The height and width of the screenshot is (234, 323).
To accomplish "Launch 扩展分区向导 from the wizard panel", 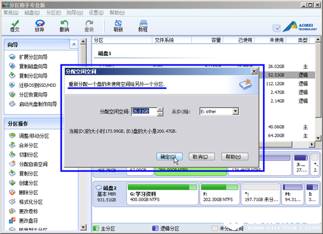I will (33, 56).
